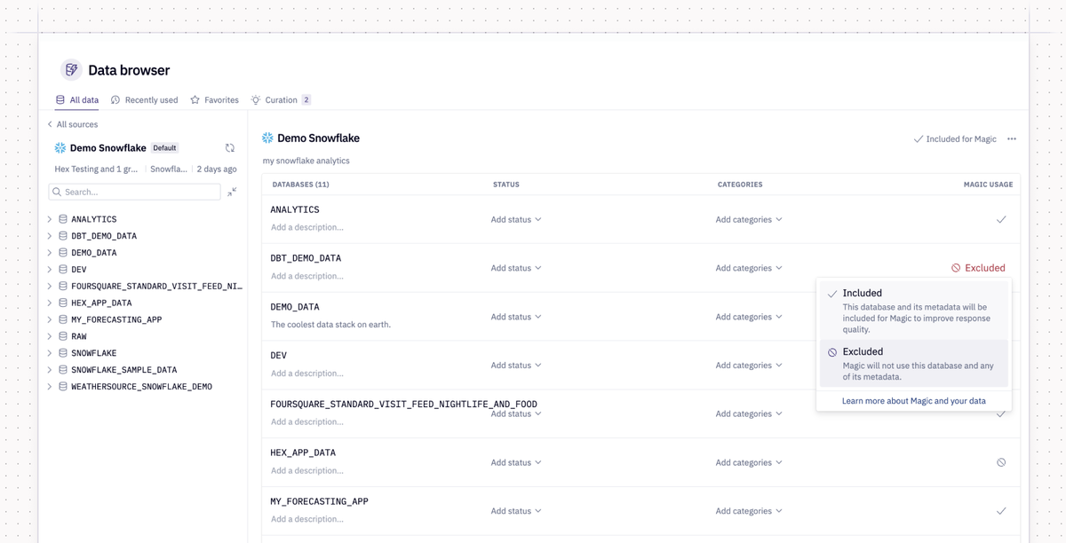Click the SNOWFLAKE database icon in the tree
The width and height of the screenshot is (1066, 543).
(x=63, y=353)
